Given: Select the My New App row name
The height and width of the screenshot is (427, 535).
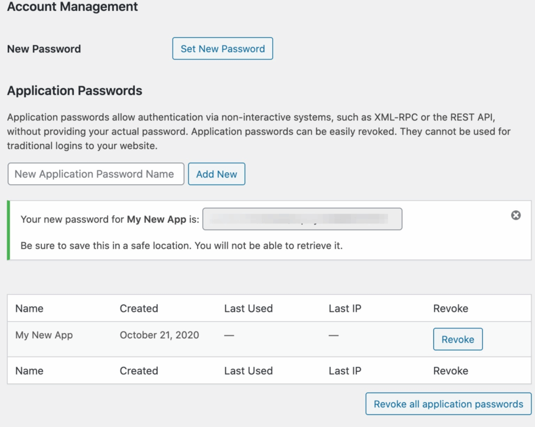Looking at the screenshot, I should [44, 335].
